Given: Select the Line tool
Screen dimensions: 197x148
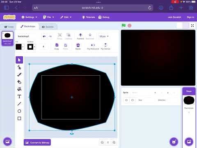Looking at the screenshot, I should point(19,104).
